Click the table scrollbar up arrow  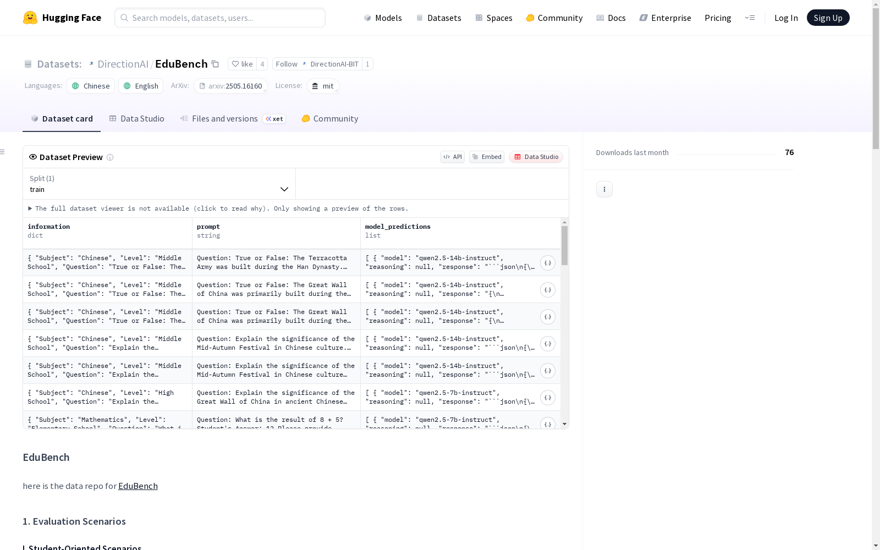(x=564, y=222)
